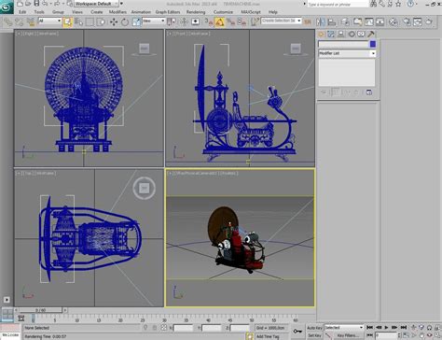The width and height of the screenshot is (442, 340).
Task: Toggle Auto Key animation mode
Action: (314, 328)
